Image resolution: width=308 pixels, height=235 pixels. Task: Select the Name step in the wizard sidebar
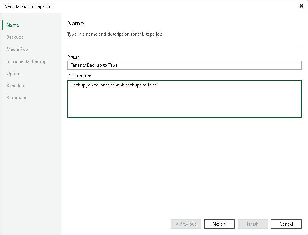pyautogui.click(x=12, y=25)
